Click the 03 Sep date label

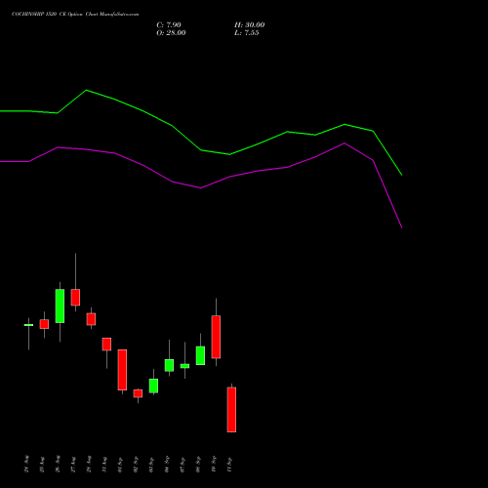151,465
